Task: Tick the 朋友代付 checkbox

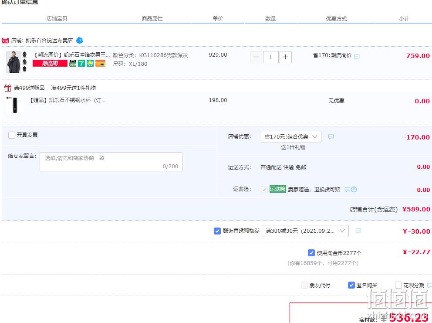Action: pos(304,285)
